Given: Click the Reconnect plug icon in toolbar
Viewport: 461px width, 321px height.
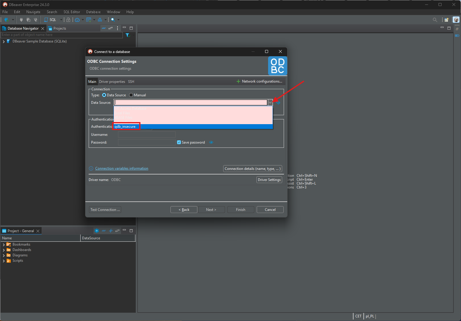Looking at the screenshot, I should coord(28,20).
